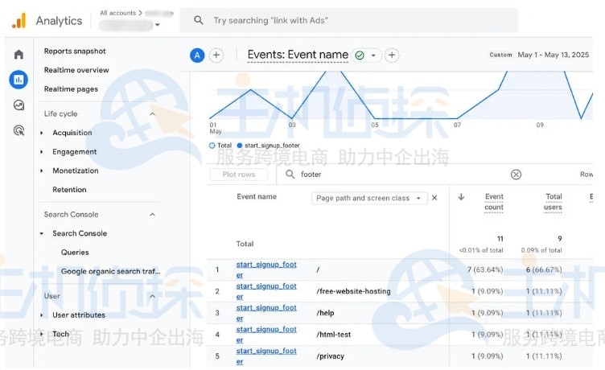Viewport: 605px width, 370px height.
Task: Toggle the Total series in chart legend
Action: (x=220, y=146)
